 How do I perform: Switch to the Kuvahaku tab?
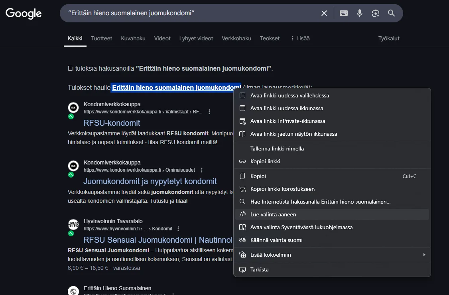[133, 38]
